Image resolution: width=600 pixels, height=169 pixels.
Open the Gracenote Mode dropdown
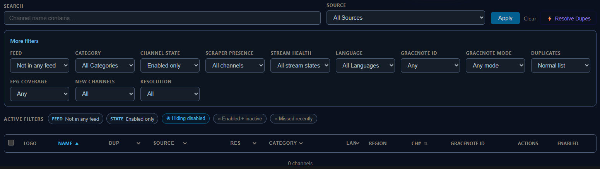(495, 66)
